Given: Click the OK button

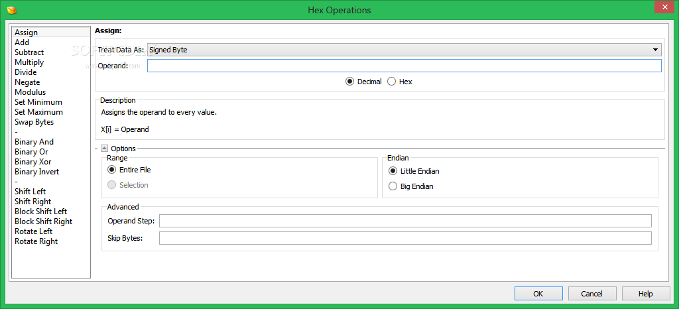Looking at the screenshot, I should point(538,294).
